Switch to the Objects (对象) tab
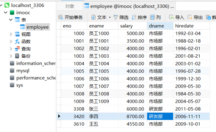 point(70,6)
